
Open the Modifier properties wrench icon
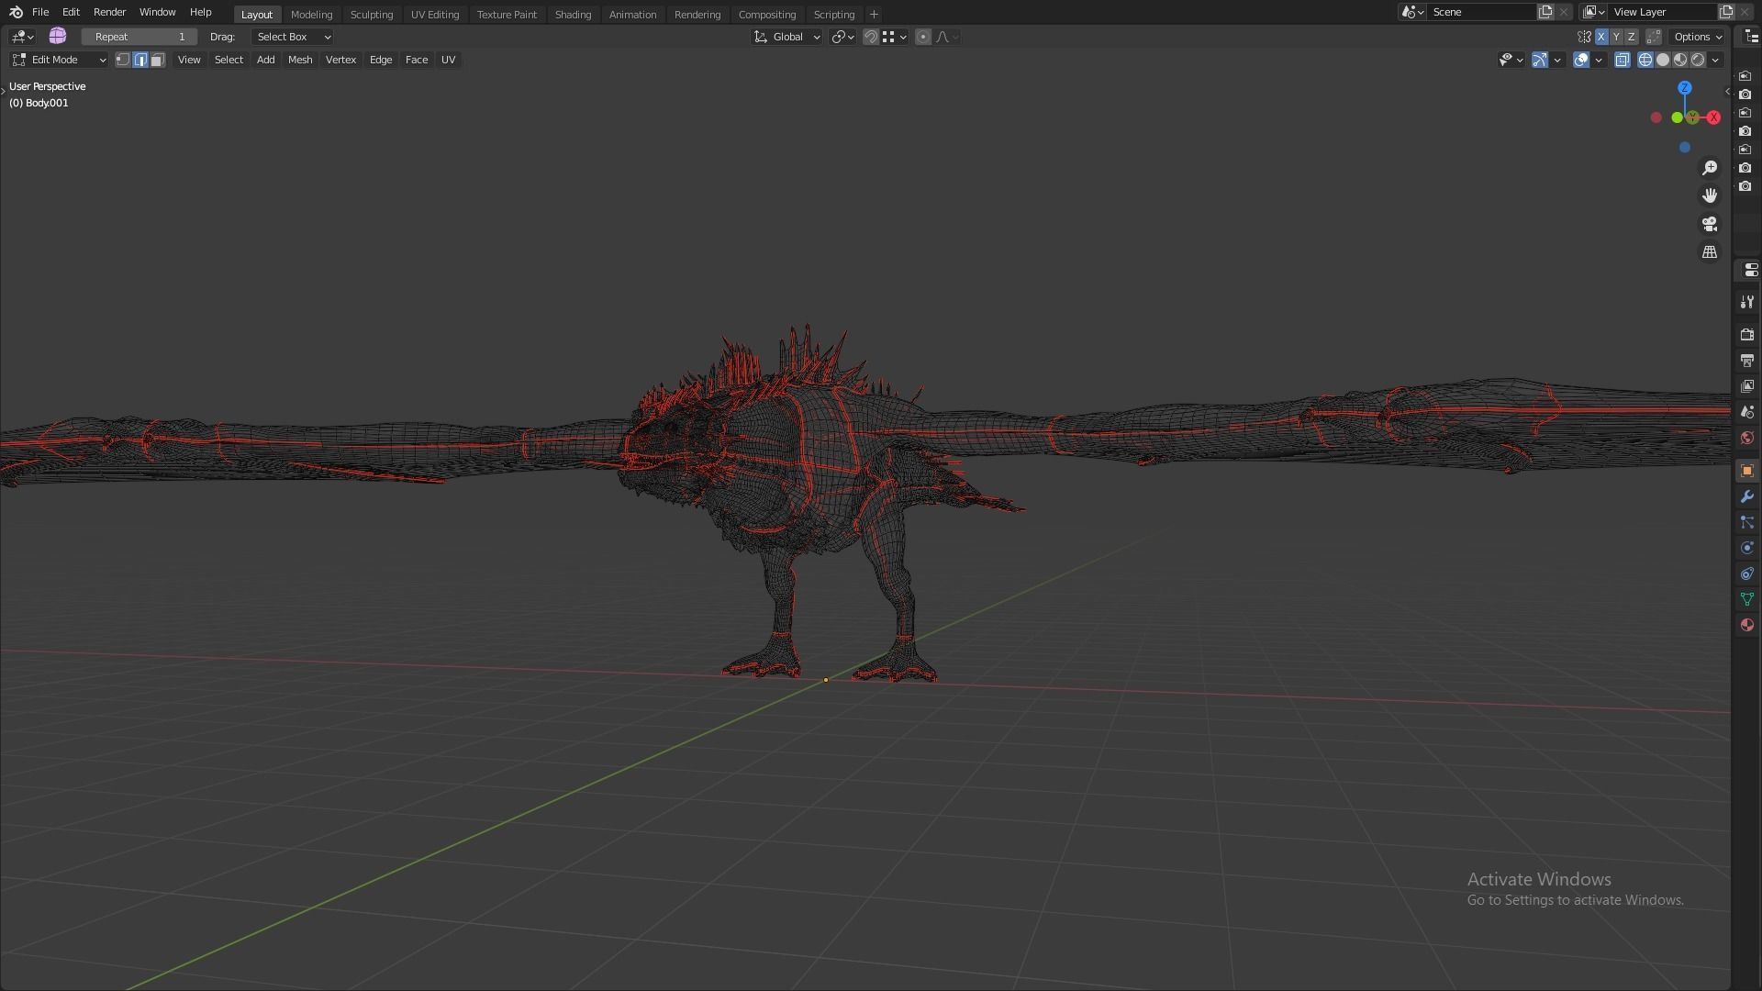(1746, 496)
